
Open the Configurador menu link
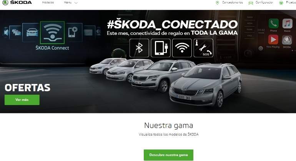coord(264,2)
